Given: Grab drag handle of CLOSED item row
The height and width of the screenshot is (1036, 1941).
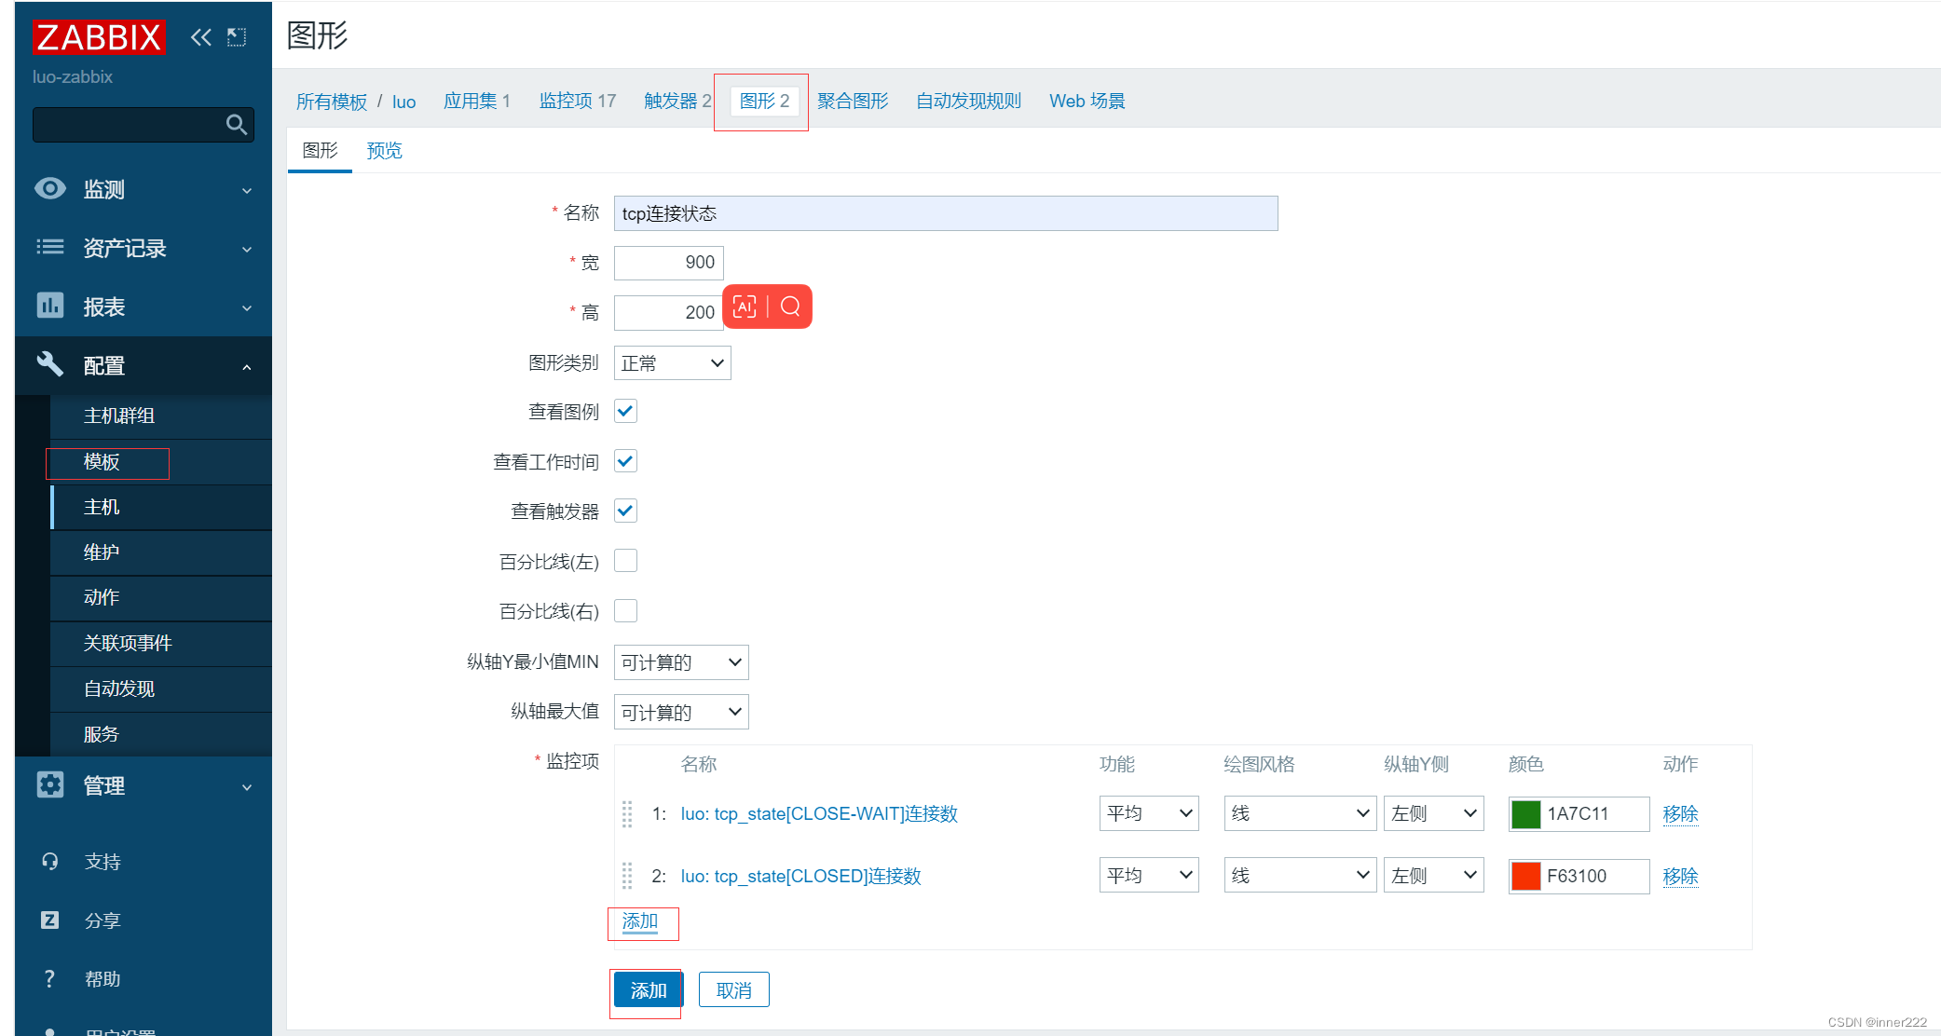Looking at the screenshot, I should click(x=627, y=876).
